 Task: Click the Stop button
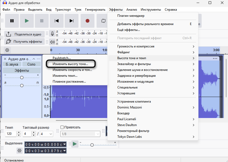pos(42,21)
